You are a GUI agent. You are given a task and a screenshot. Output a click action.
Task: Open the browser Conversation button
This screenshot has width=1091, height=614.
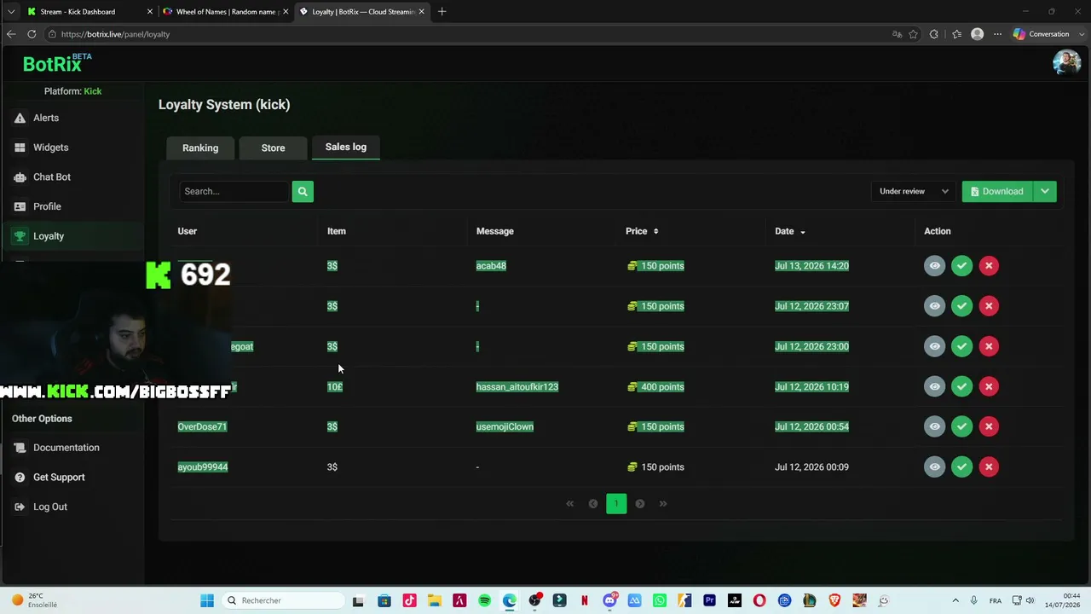(1042, 34)
